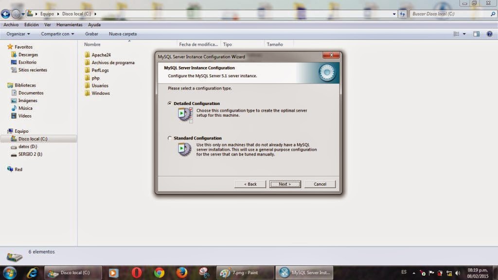
Task: Open the Edición menu
Action: tap(32, 25)
